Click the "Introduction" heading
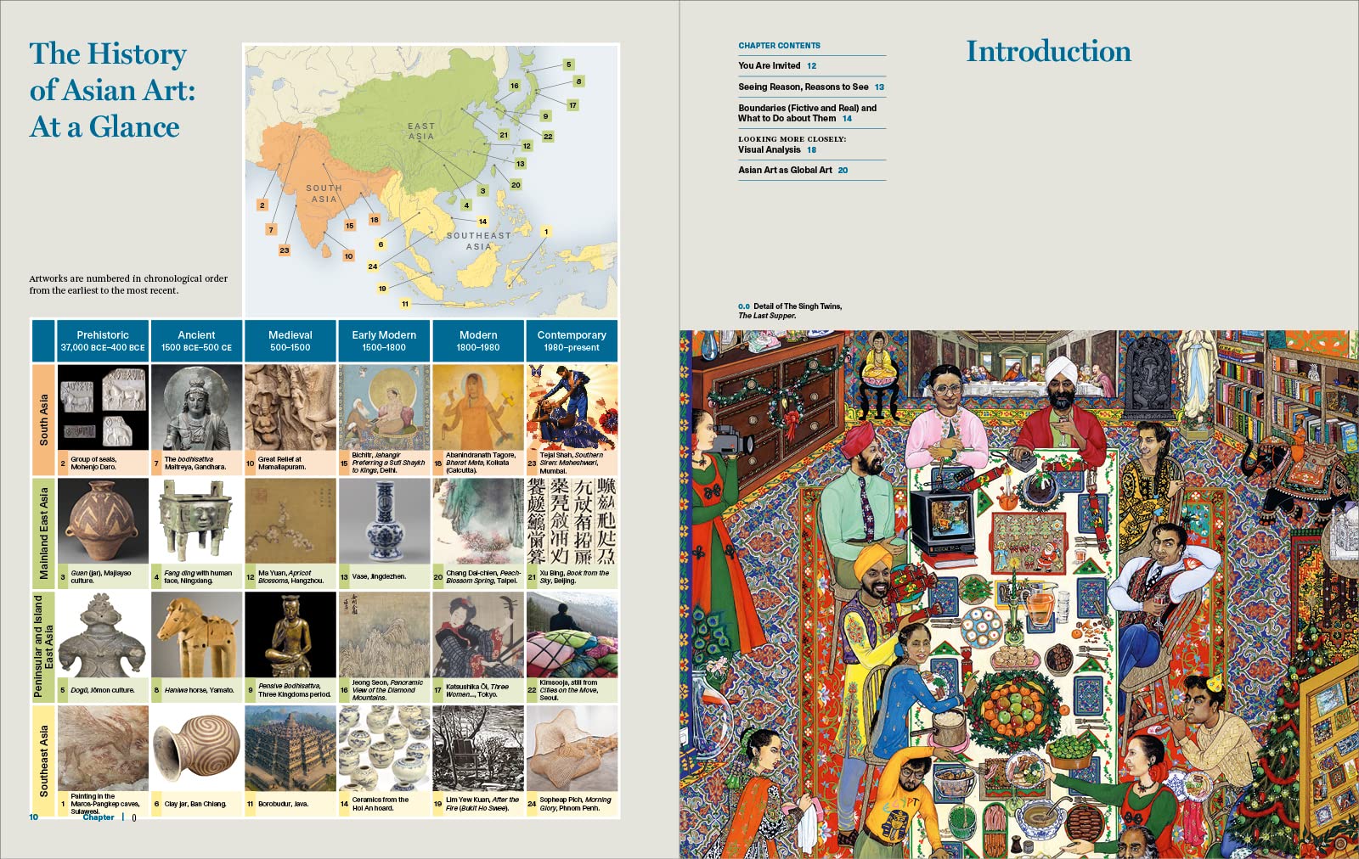Image resolution: width=1359 pixels, height=859 pixels. point(1048,51)
